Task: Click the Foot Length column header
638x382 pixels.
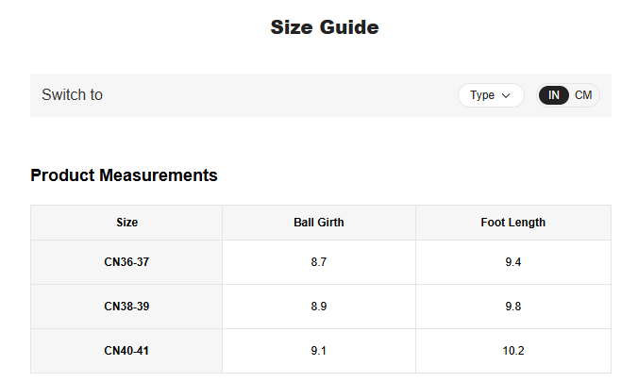Action: tap(512, 223)
